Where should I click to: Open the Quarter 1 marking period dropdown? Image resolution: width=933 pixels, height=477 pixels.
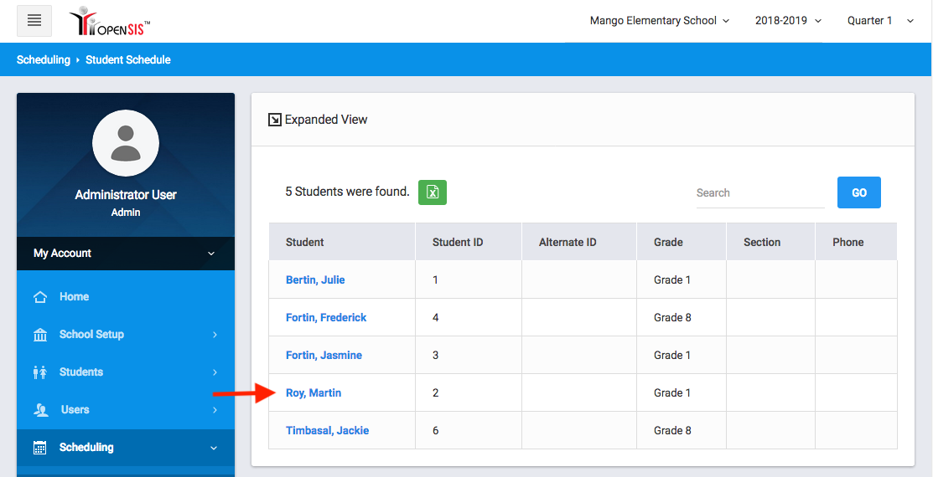click(x=879, y=21)
